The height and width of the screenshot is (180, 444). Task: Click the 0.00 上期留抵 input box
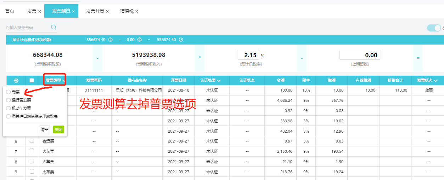click(360, 55)
